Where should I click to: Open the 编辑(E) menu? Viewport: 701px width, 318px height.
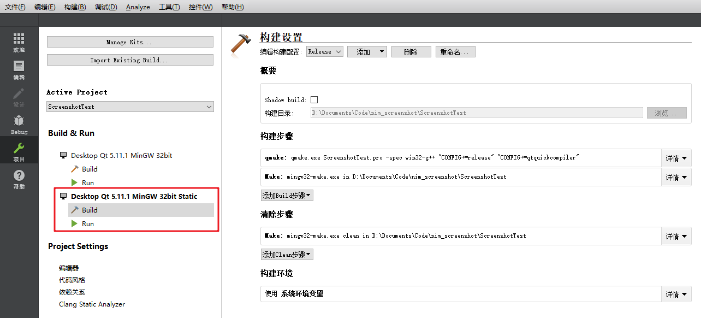point(45,7)
